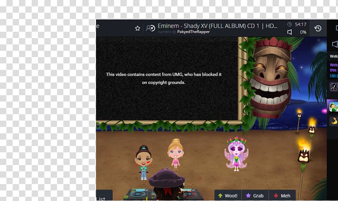Click the Woot! button
Viewport: 338px width, 201px height.
[x=228, y=195]
